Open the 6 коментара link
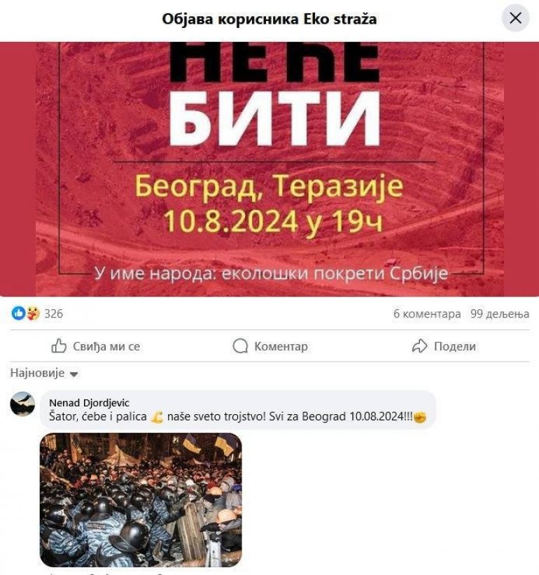The image size is (539, 575). (427, 314)
